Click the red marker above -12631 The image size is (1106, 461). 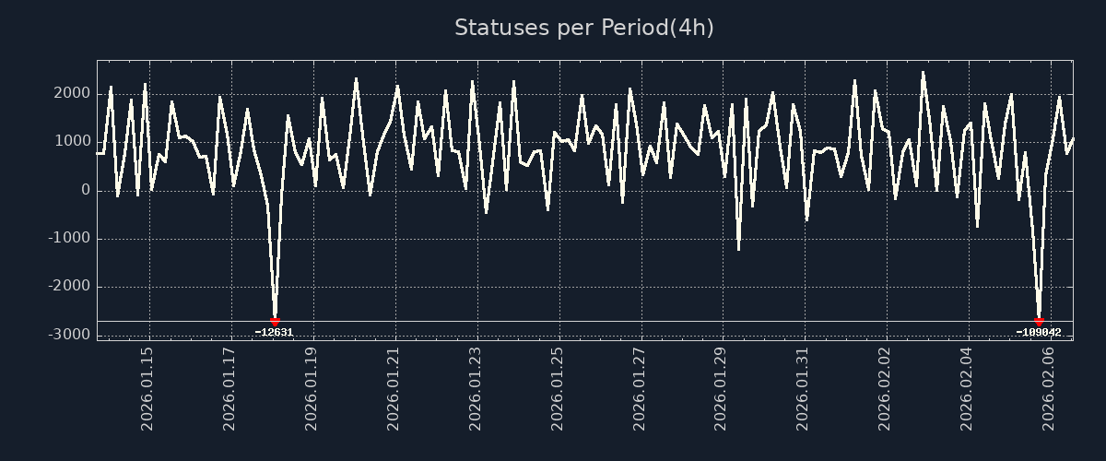(x=275, y=322)
